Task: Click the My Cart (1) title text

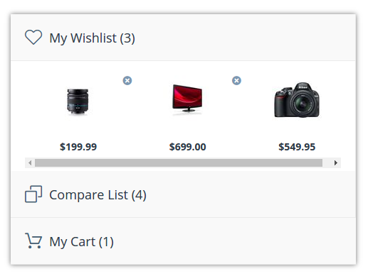Action: [81, 242]
